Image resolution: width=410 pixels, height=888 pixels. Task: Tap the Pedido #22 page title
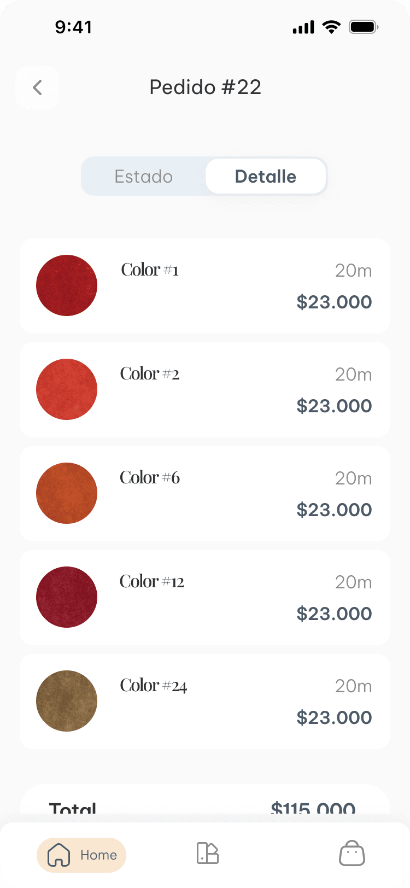click(x=206, y=87)
